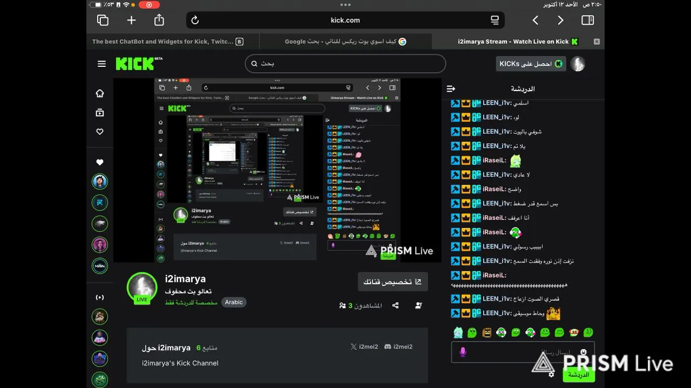Click the 'تخصيص قناتك' button
The width and height of the screenshot is (691, 388).
click(x=392, y=282)
